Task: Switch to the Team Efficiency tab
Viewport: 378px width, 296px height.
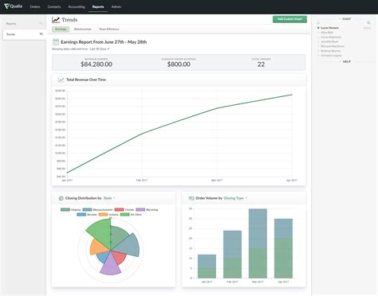Action: click(109, 29)
